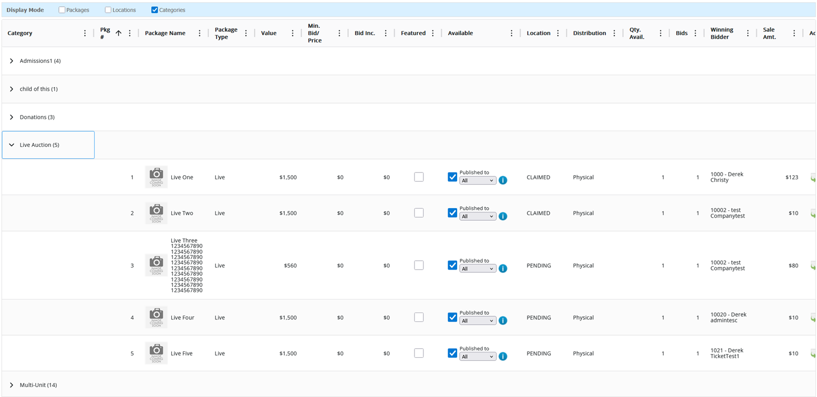
Task: Open the Featured column options menu
Action: click(433, 33)
